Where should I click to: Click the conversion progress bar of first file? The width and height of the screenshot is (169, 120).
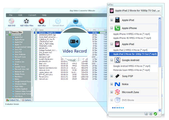click(x=103, y=33)
